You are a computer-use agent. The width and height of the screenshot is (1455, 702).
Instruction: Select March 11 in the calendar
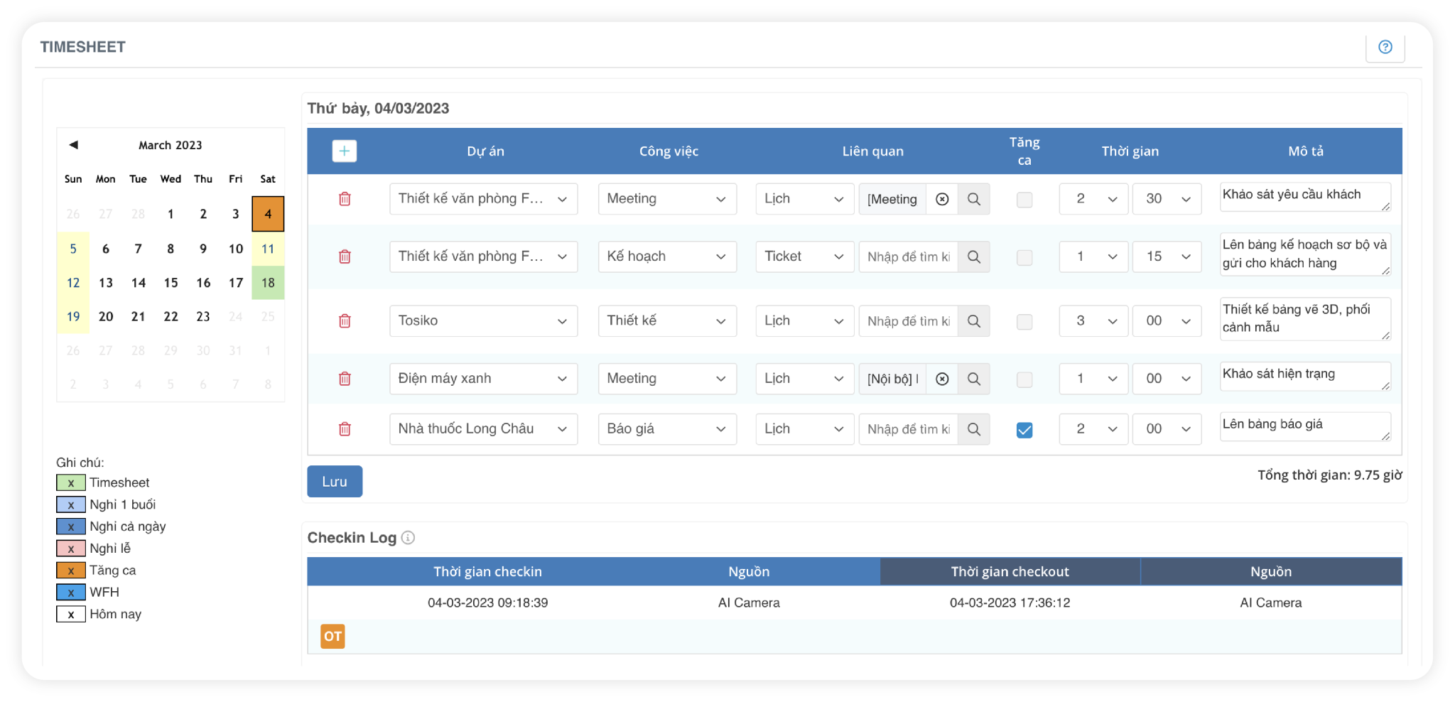pos(268,249)
